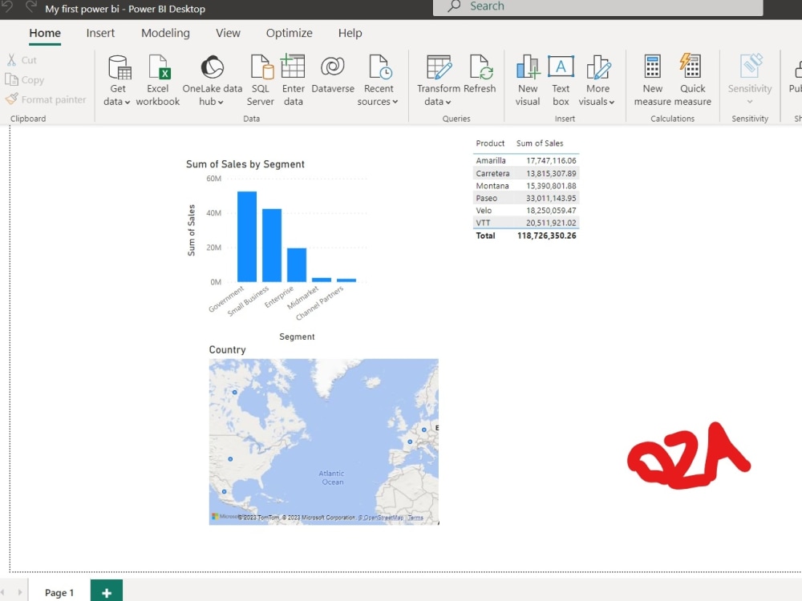This screenshot has width=802, height=601.
Task: Select the Amarilla row in table
Action: click(x=526, y=160)
